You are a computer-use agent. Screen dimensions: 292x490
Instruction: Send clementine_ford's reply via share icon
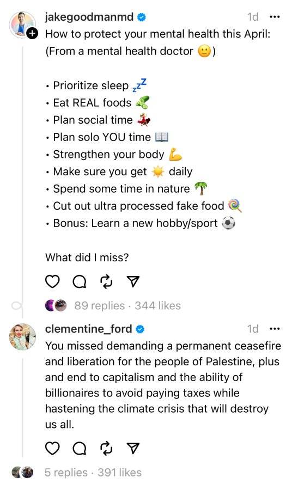pos(133,448)
